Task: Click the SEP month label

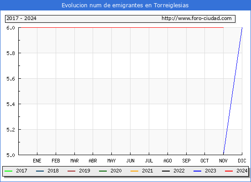Action: pos(186,161)
